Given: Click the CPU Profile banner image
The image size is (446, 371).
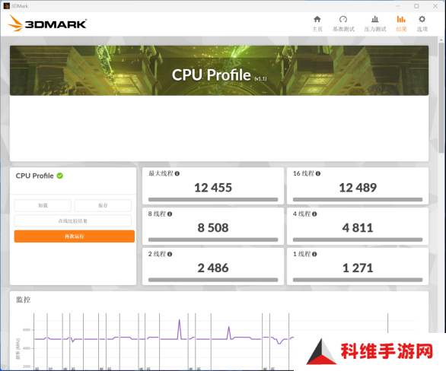Looking at the screenshot, I should tap(219, 71).
